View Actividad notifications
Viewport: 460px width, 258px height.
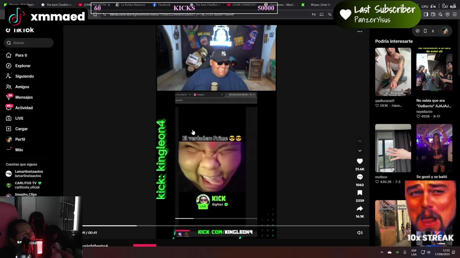point(19,108)
